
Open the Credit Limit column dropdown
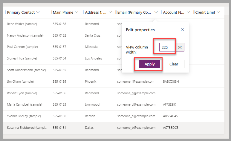pyautogui.click(x=218, y=12)
